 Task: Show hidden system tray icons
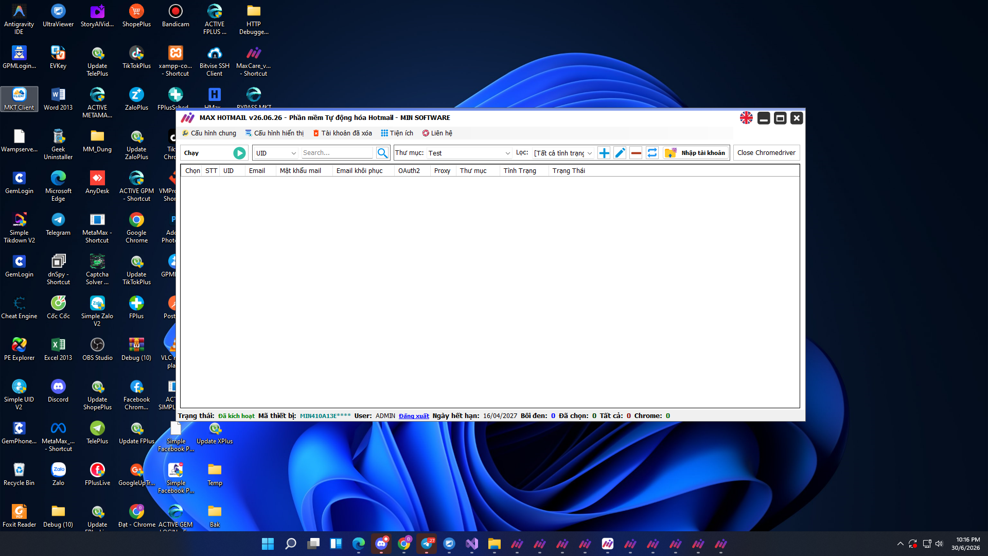tap(900, 544)
